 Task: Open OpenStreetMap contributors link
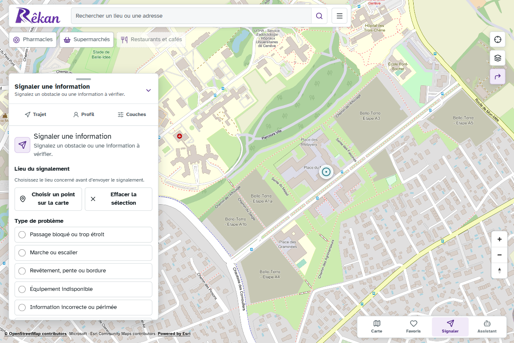(x=38, y=334)
